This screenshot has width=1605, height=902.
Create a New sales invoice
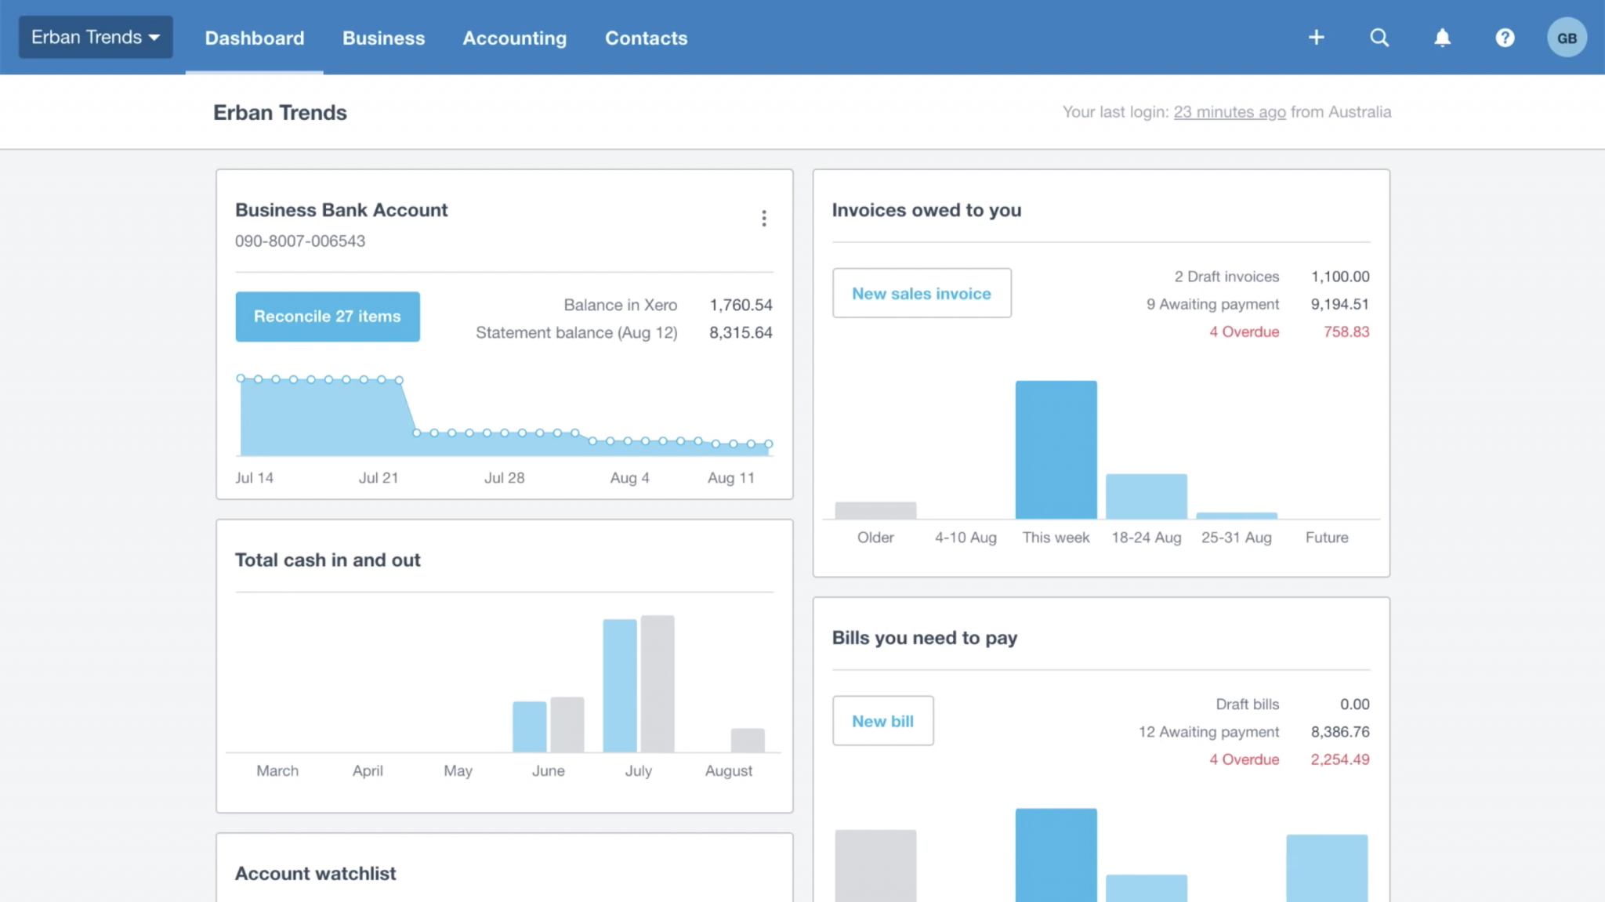coord(922,293)
